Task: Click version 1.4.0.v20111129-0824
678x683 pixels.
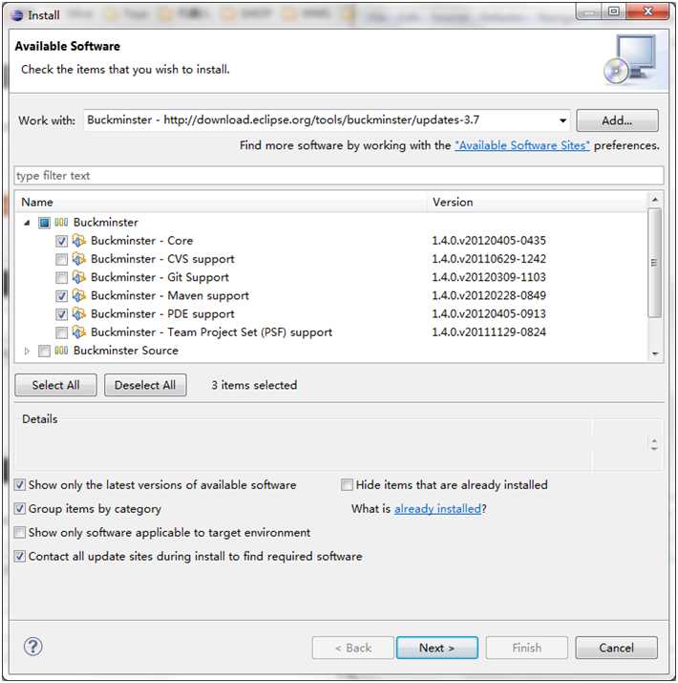Action: pyautogui.click(x=489, y=331)
